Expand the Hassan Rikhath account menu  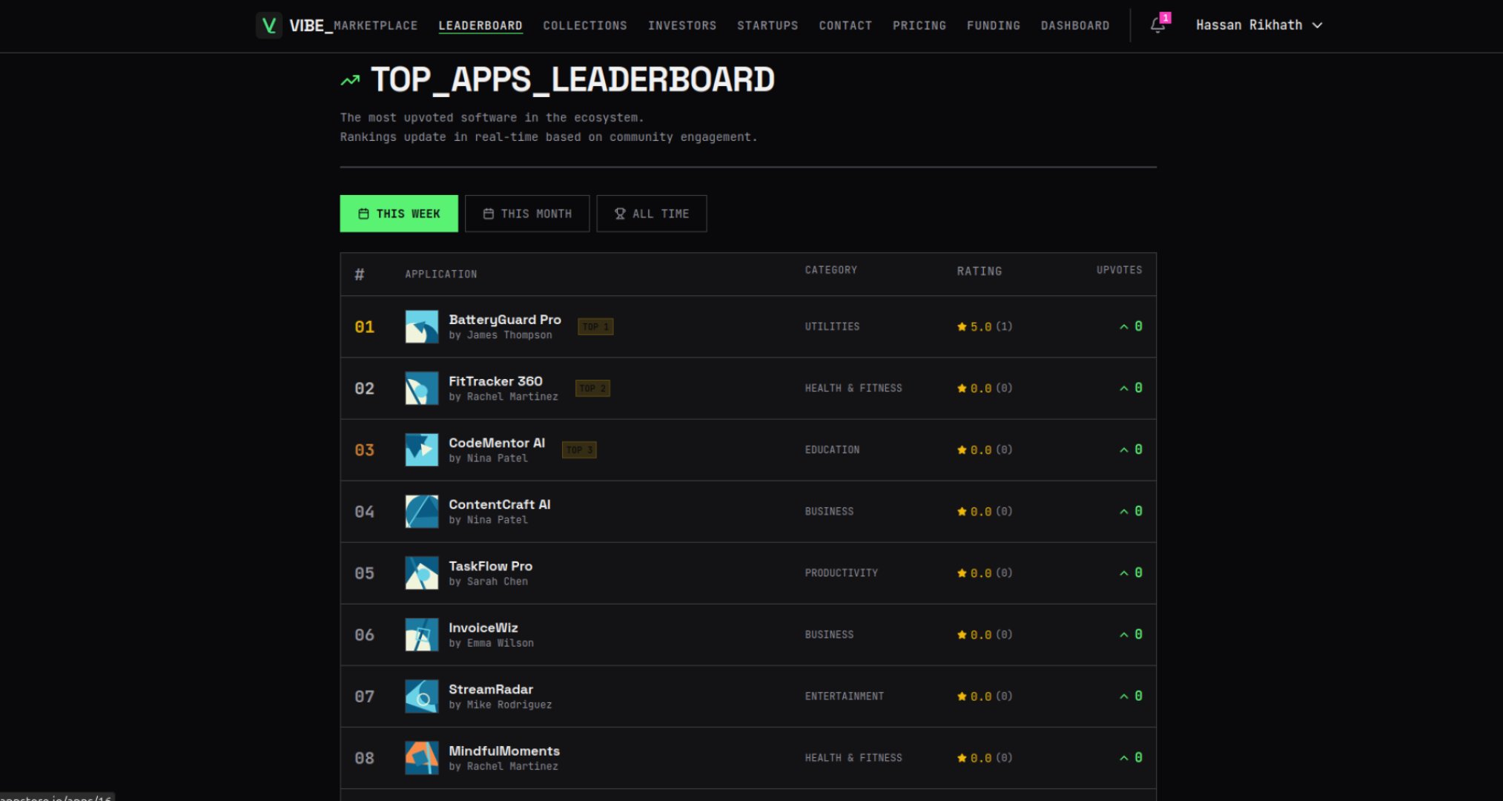(1258, 24)
